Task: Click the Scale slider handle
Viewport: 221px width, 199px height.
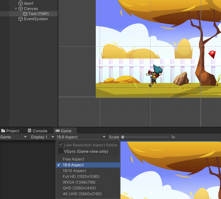Action: 123,137
